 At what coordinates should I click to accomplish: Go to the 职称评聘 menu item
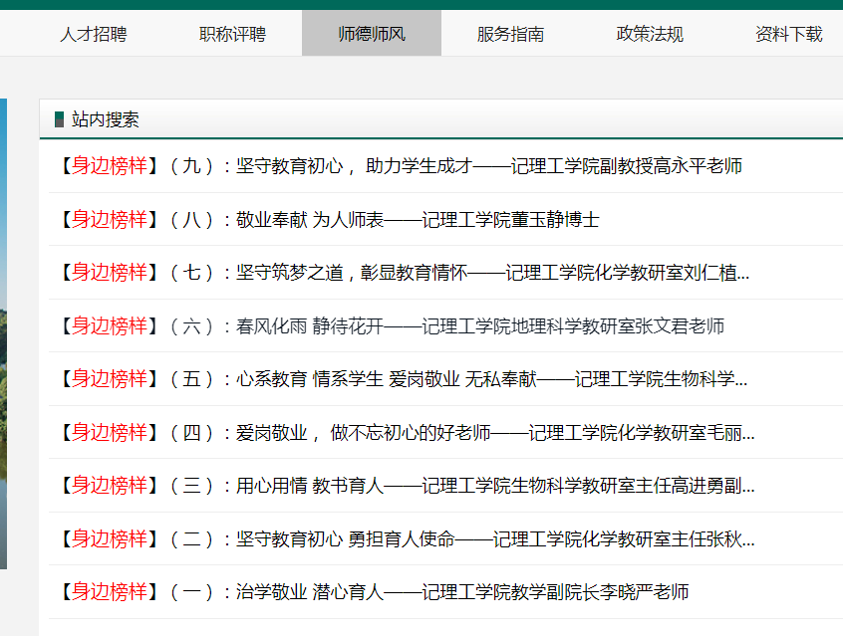(x=232, y=34)
